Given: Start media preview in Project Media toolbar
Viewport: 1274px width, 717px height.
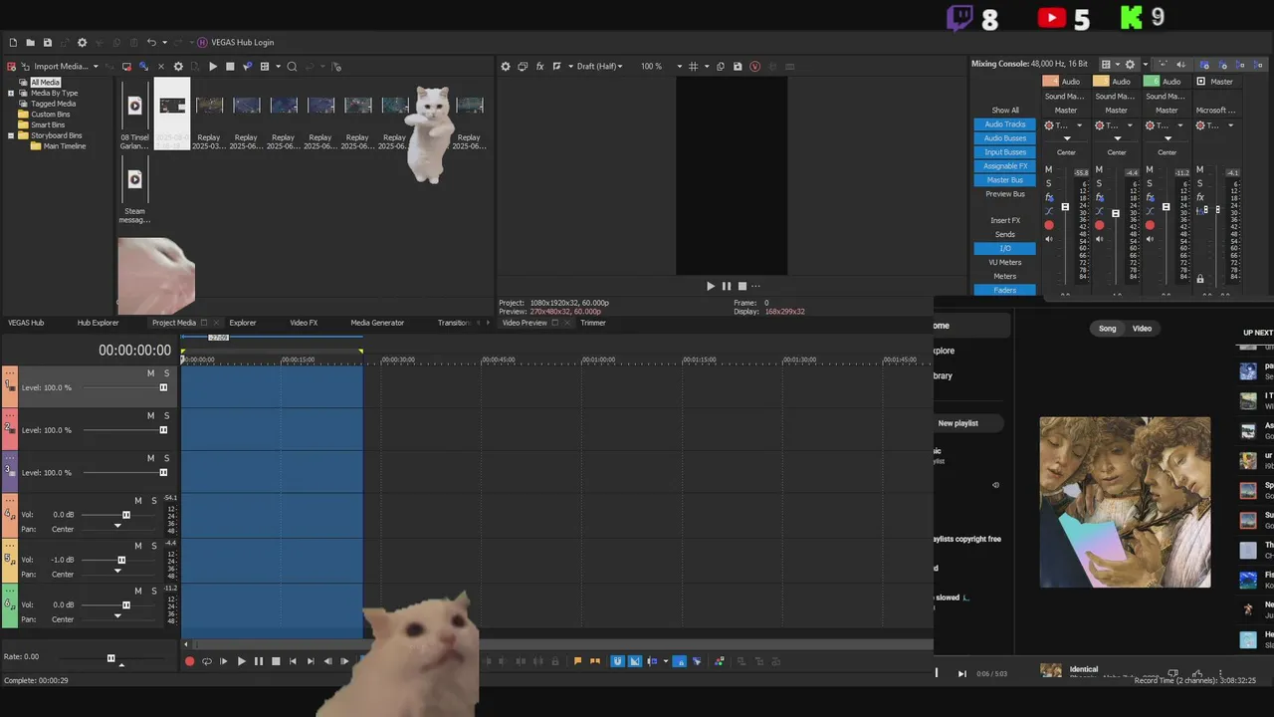Looking at the screenshot, I should pos(213,67).
